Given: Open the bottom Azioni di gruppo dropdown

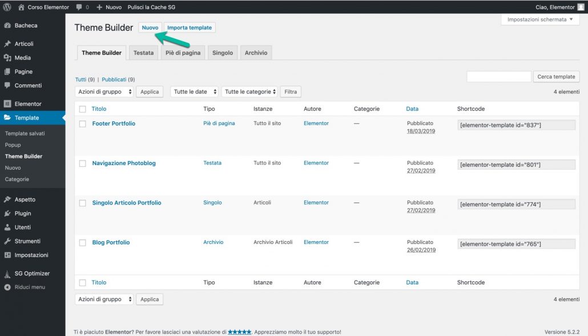Looking at the screenshot, I should [x=104, y=299].
